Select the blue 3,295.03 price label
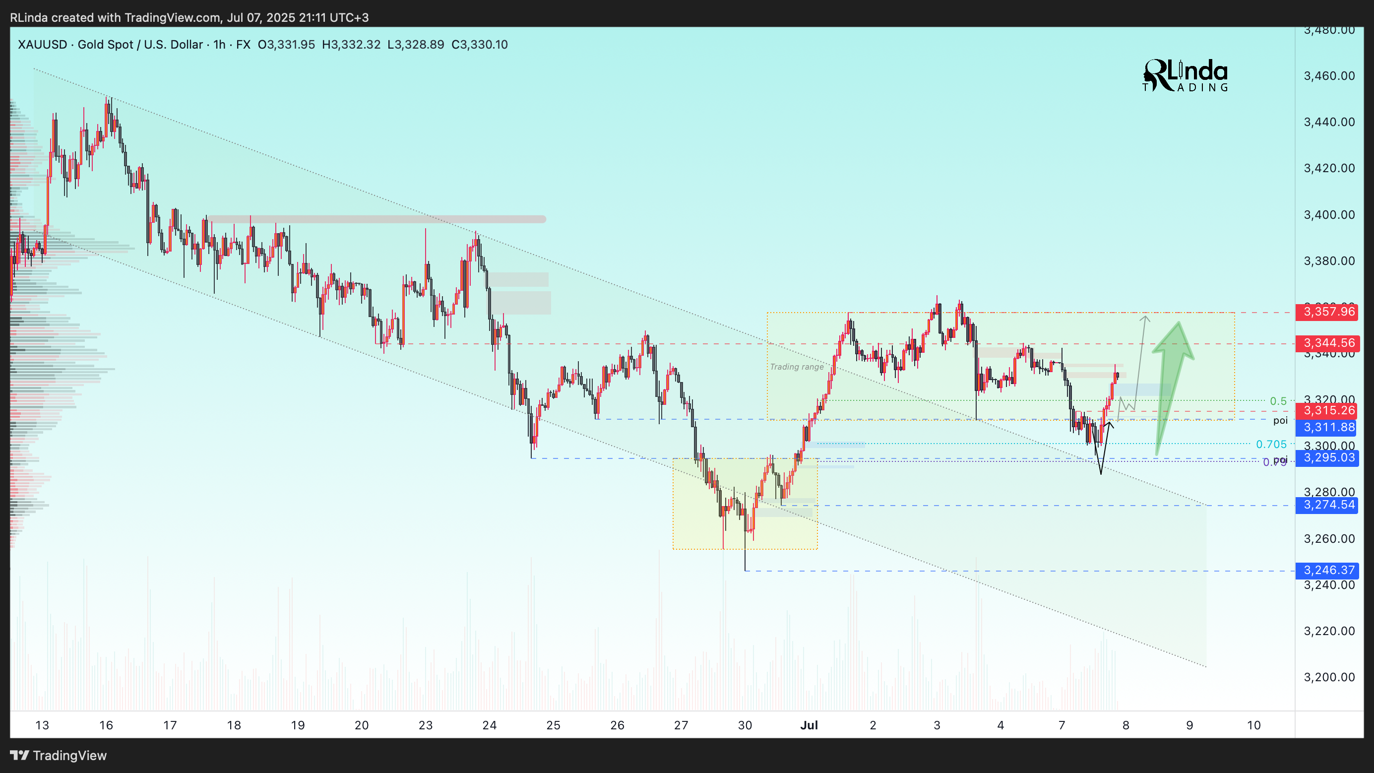Screen dimensions: 1374x773 (1327, 458)
